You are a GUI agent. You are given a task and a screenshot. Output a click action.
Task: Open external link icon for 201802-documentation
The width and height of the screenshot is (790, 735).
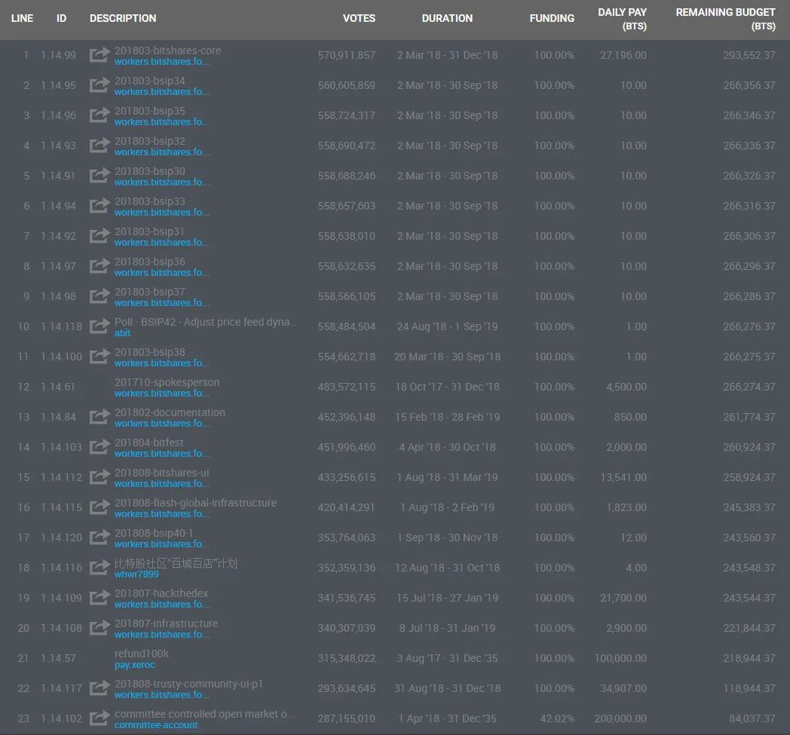100,417
